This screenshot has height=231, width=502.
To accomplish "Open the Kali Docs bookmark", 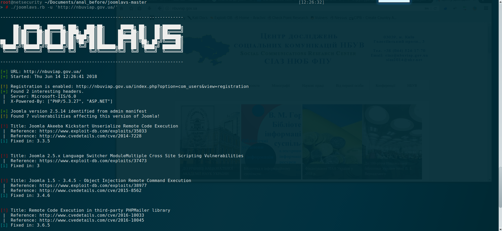I will click(x=198, y=18).
